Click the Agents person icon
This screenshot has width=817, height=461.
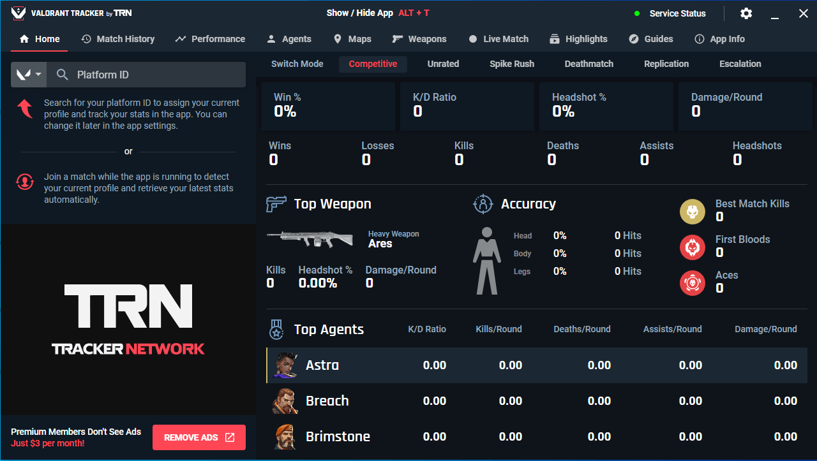(271, 39)
